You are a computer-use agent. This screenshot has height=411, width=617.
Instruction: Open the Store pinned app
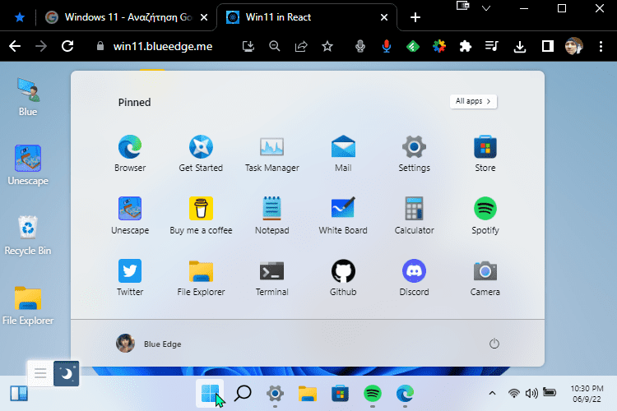pos(485,154)
